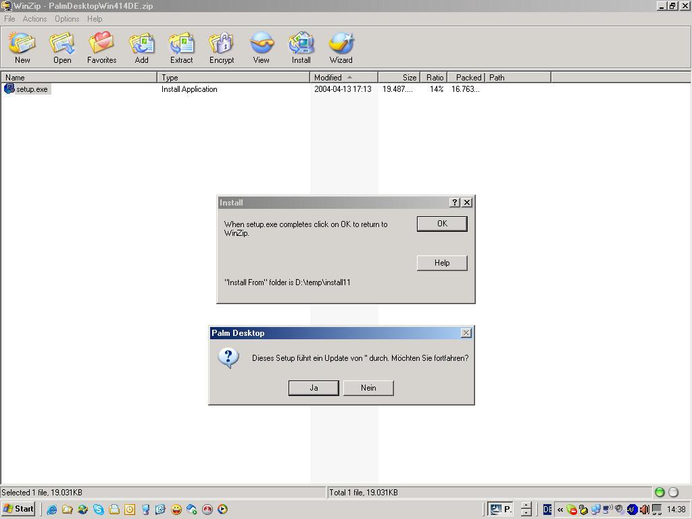Click the yellow smiley messenger icon

(x=176, y=510)
